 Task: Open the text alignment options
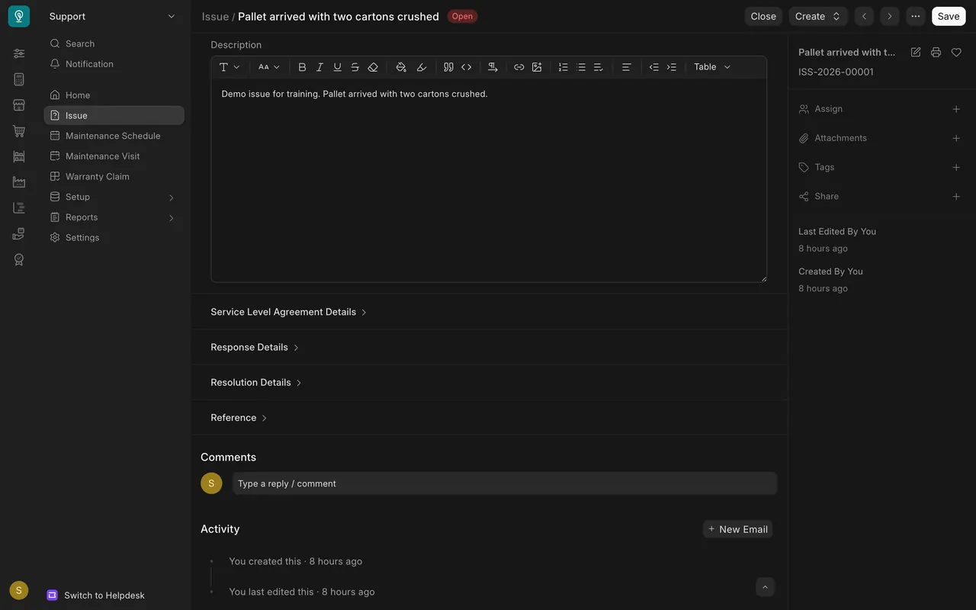627,67
